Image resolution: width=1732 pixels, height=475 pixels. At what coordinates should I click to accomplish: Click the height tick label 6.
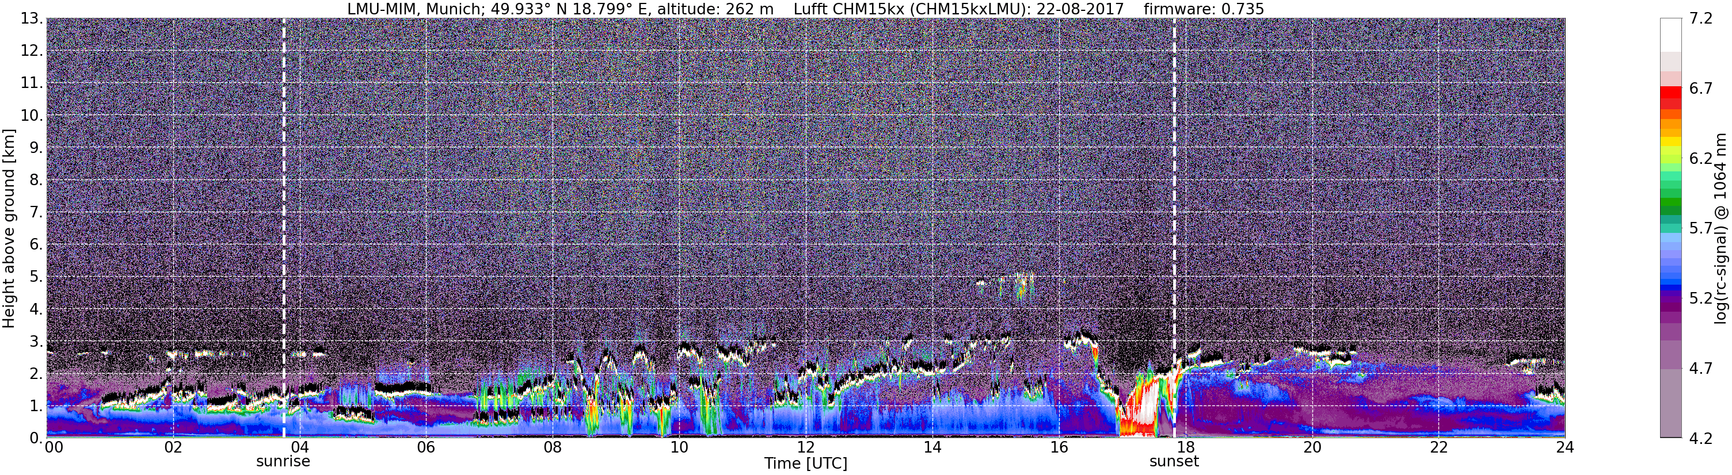36,244
